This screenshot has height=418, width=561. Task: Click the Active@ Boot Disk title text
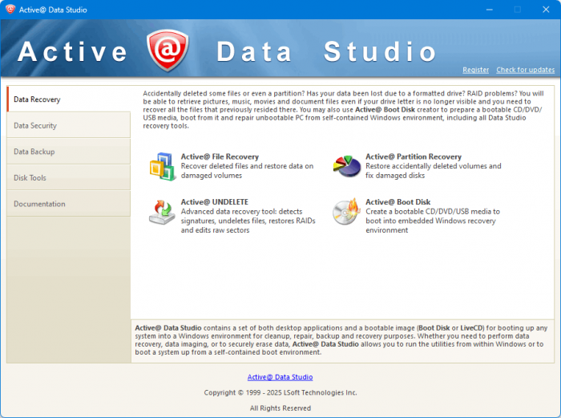point(398,201)
